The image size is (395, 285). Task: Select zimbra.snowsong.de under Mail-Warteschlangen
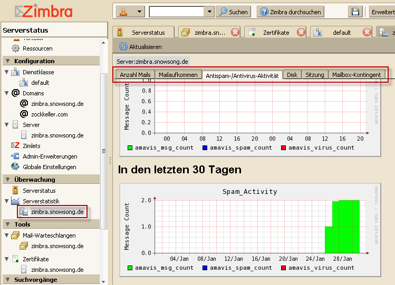(x=57, y=246)
